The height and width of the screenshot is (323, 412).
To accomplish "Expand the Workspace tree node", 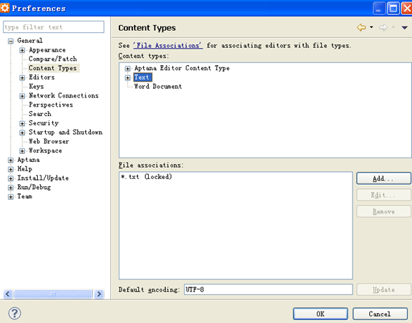I will coord(22,150).
